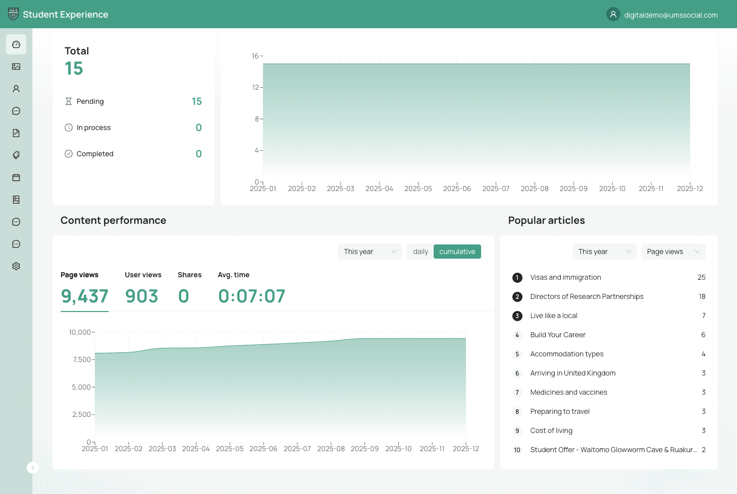Image resolution: width=737 pixels, height=494 pixels.
Task: Open the image gallery sidebar icon
Action: (x=16, y=67)
